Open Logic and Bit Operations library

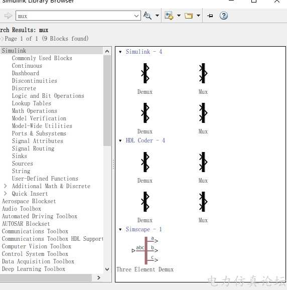click(48, 96)
